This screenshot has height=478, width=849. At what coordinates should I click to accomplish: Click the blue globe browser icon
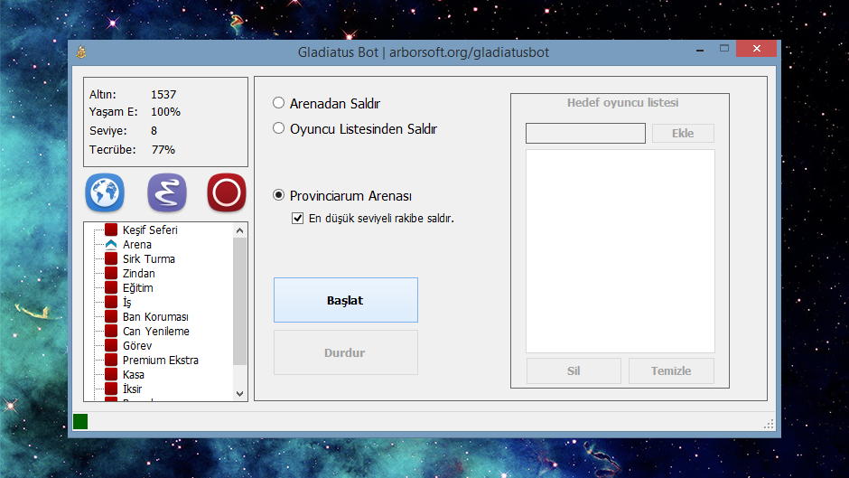point(105,192)
